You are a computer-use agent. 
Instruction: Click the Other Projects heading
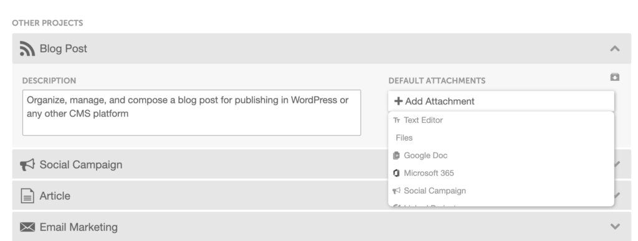point(47,23)
